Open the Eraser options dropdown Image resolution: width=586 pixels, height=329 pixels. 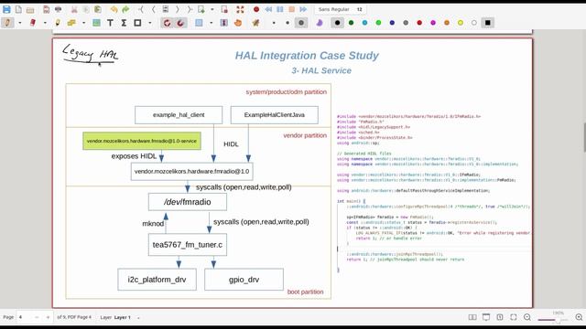pos(45,23)
